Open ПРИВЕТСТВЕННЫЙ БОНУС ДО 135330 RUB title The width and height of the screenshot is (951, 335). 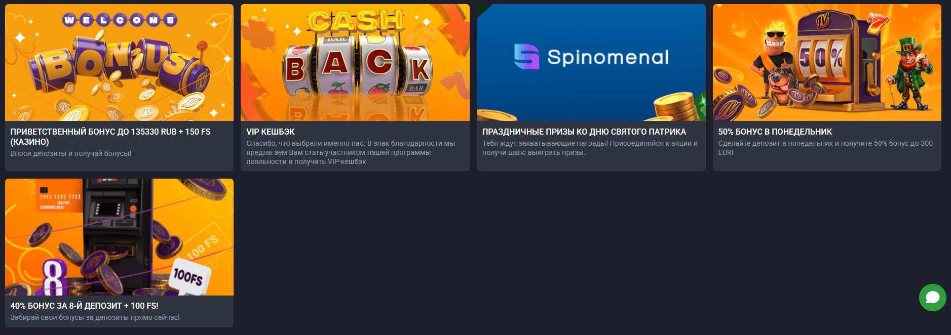110,137
